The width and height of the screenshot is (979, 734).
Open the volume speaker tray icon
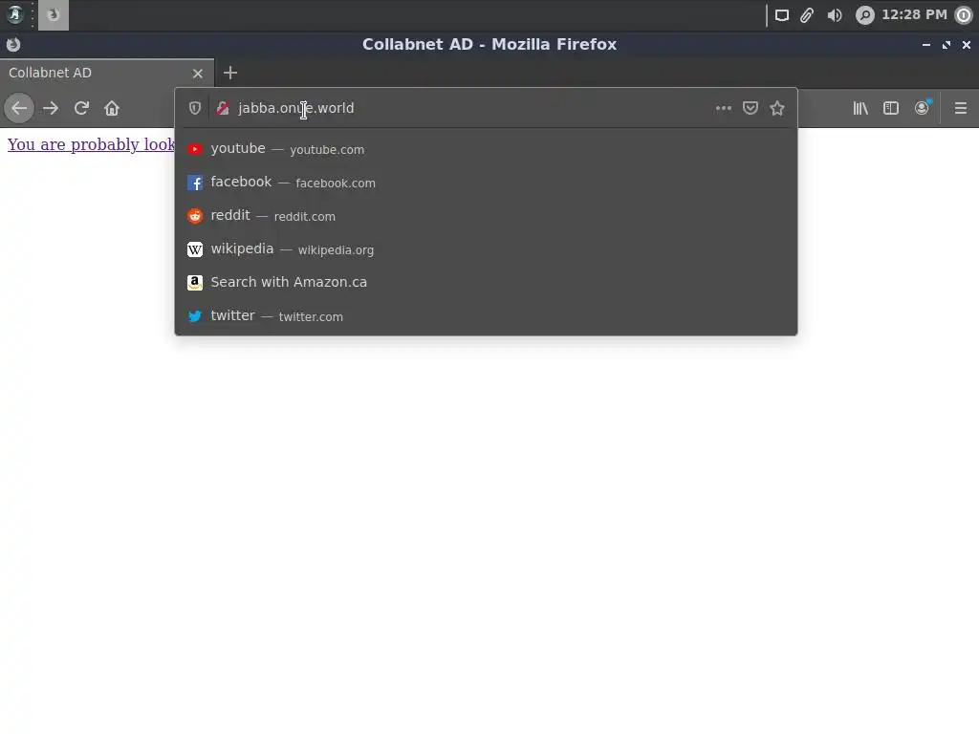[x=835, y=15]
